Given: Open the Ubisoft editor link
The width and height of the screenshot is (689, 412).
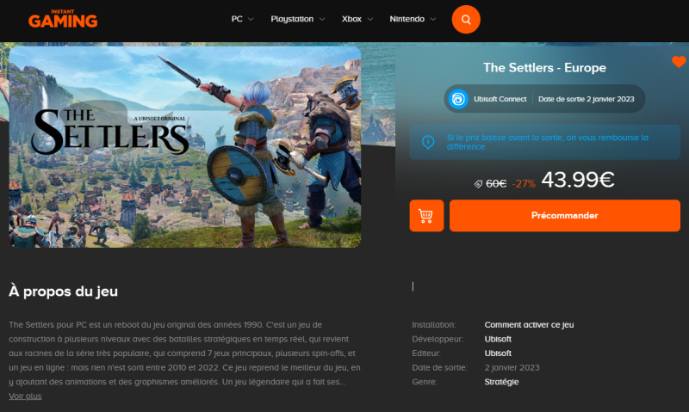Looking at the screenshot, I should pos(498,354).
